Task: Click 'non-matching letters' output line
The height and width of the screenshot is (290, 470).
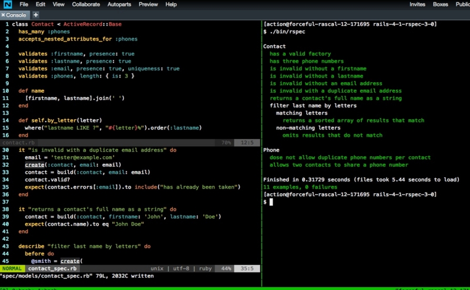Action: tap(308, 128)
